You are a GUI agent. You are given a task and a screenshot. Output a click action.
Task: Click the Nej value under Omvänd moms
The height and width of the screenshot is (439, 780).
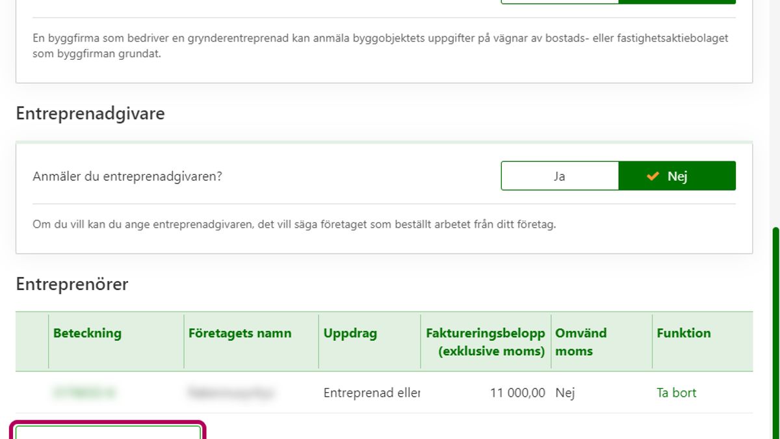point(565,393)
